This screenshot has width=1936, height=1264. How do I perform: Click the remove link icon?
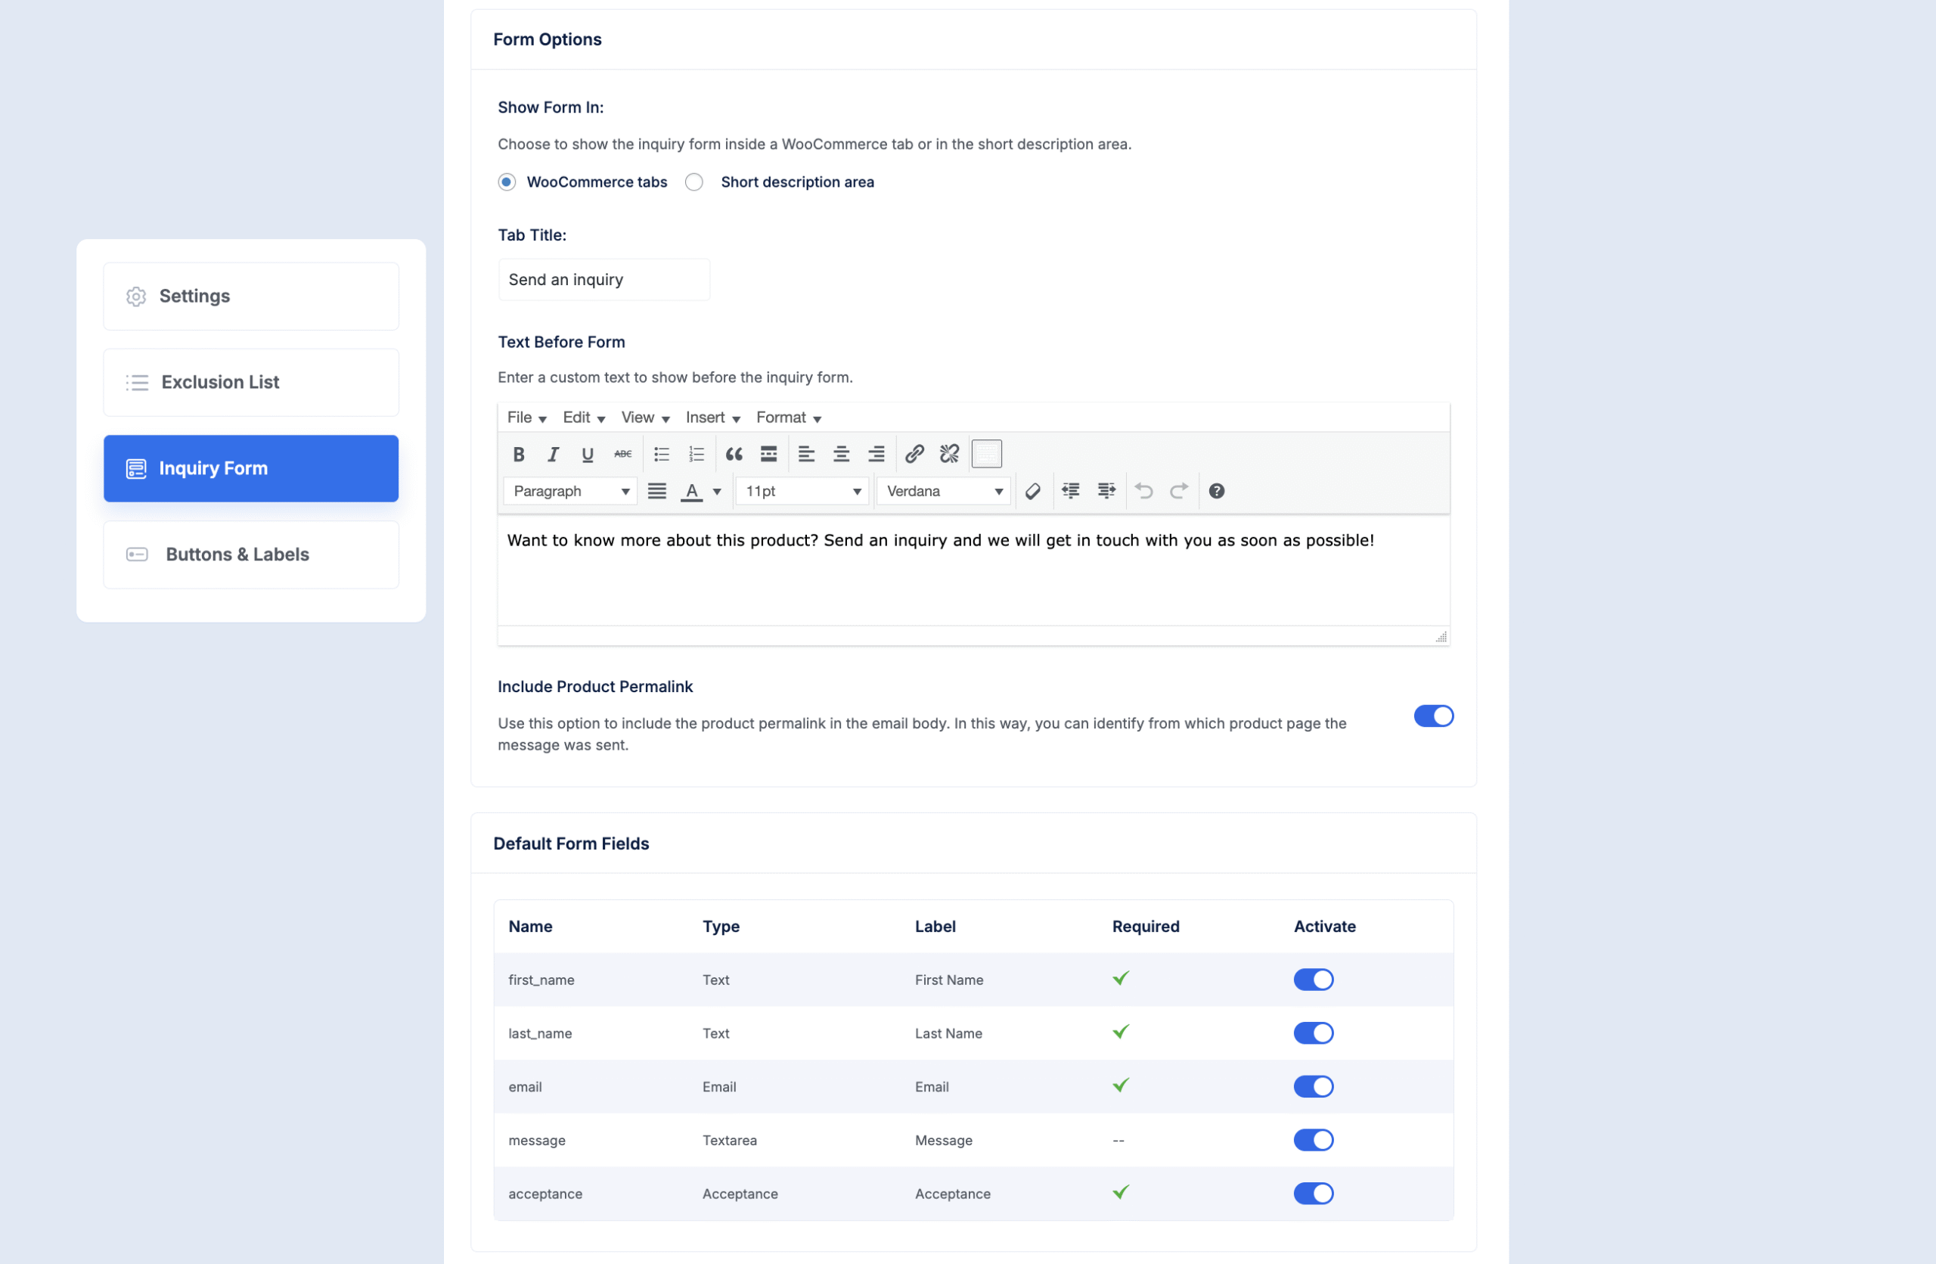[x=949, y=454]
